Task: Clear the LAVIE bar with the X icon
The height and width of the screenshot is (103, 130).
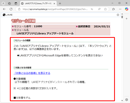Action: pyautogui.click(x=118, y=15)
